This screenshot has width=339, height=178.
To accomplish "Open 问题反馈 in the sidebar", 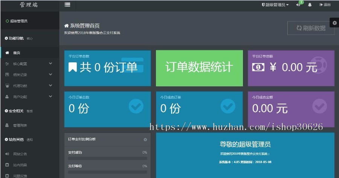I will coord(30,176).
